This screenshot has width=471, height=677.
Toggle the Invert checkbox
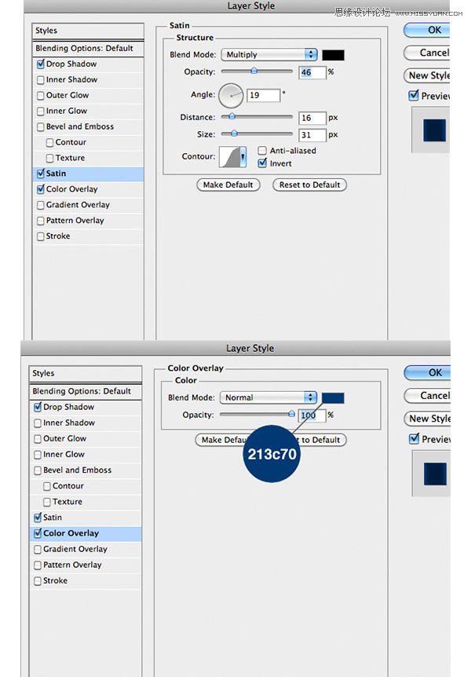(261, 163)
